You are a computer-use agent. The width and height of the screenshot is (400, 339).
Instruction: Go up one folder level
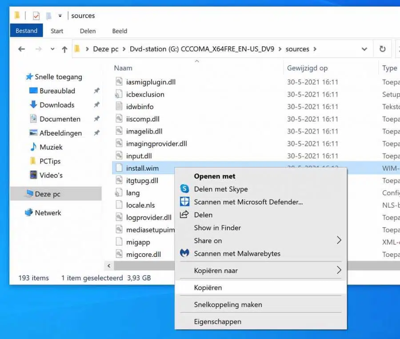pos(64,49)
